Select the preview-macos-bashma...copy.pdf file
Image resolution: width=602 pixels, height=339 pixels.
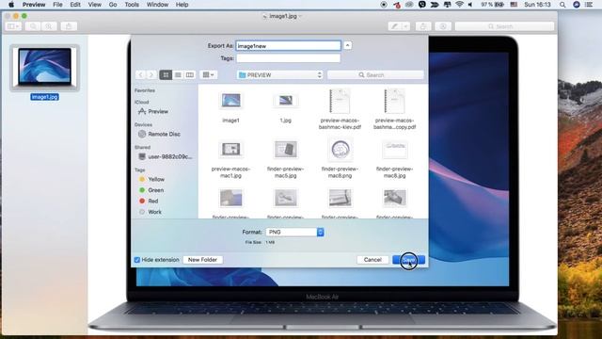(x=395, y=101)
